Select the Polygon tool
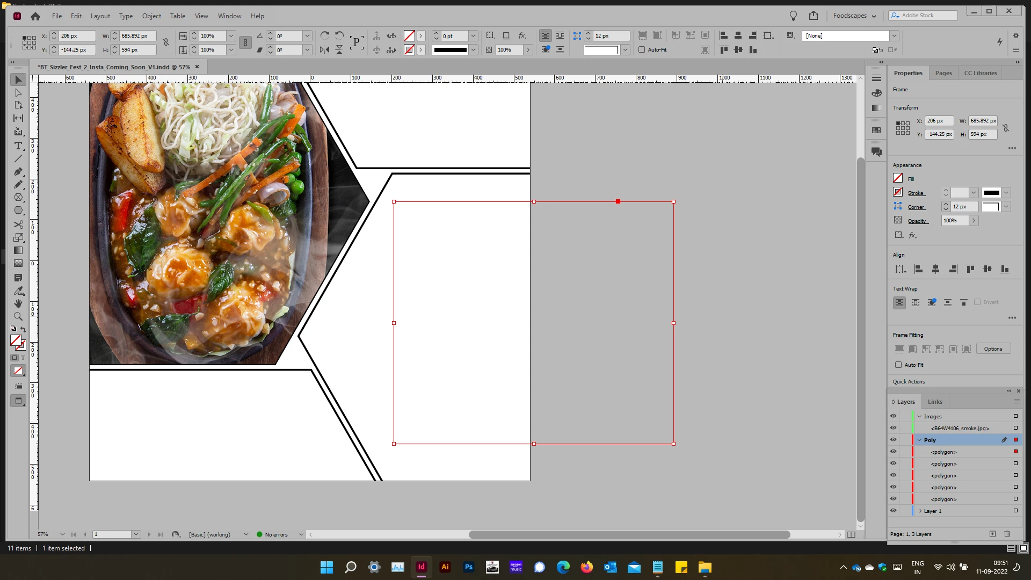Screen dimensions: 1031x580 [x=18, y=211]
